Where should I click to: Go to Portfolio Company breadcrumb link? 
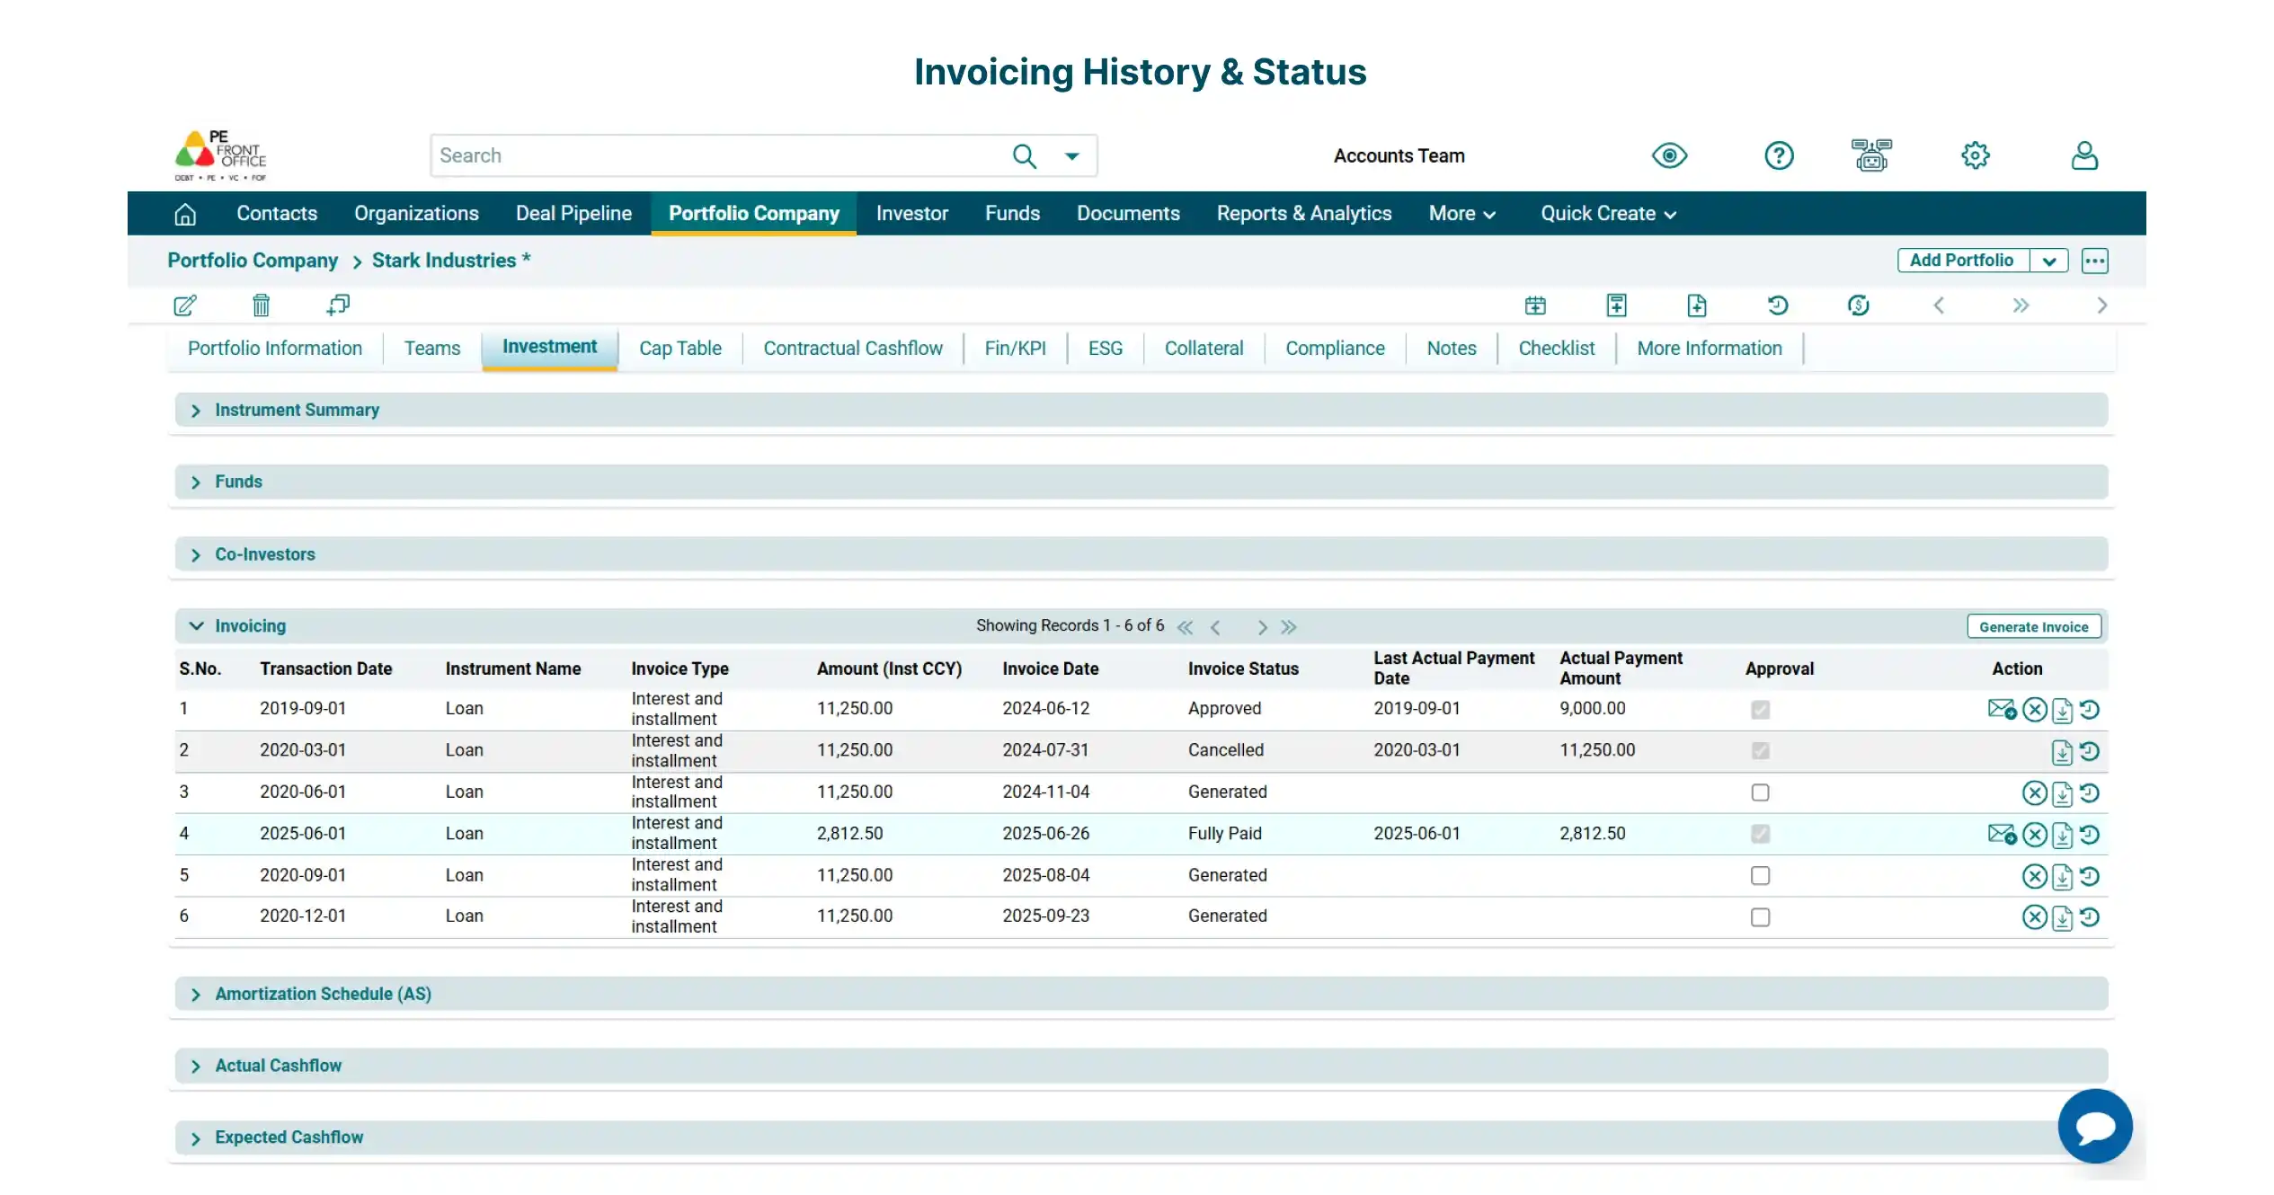pos(253,261)
